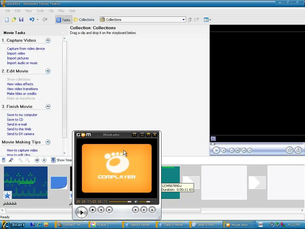This screenshot has height=229, width=305.
Task: Open the View menu
Action: 28,11
